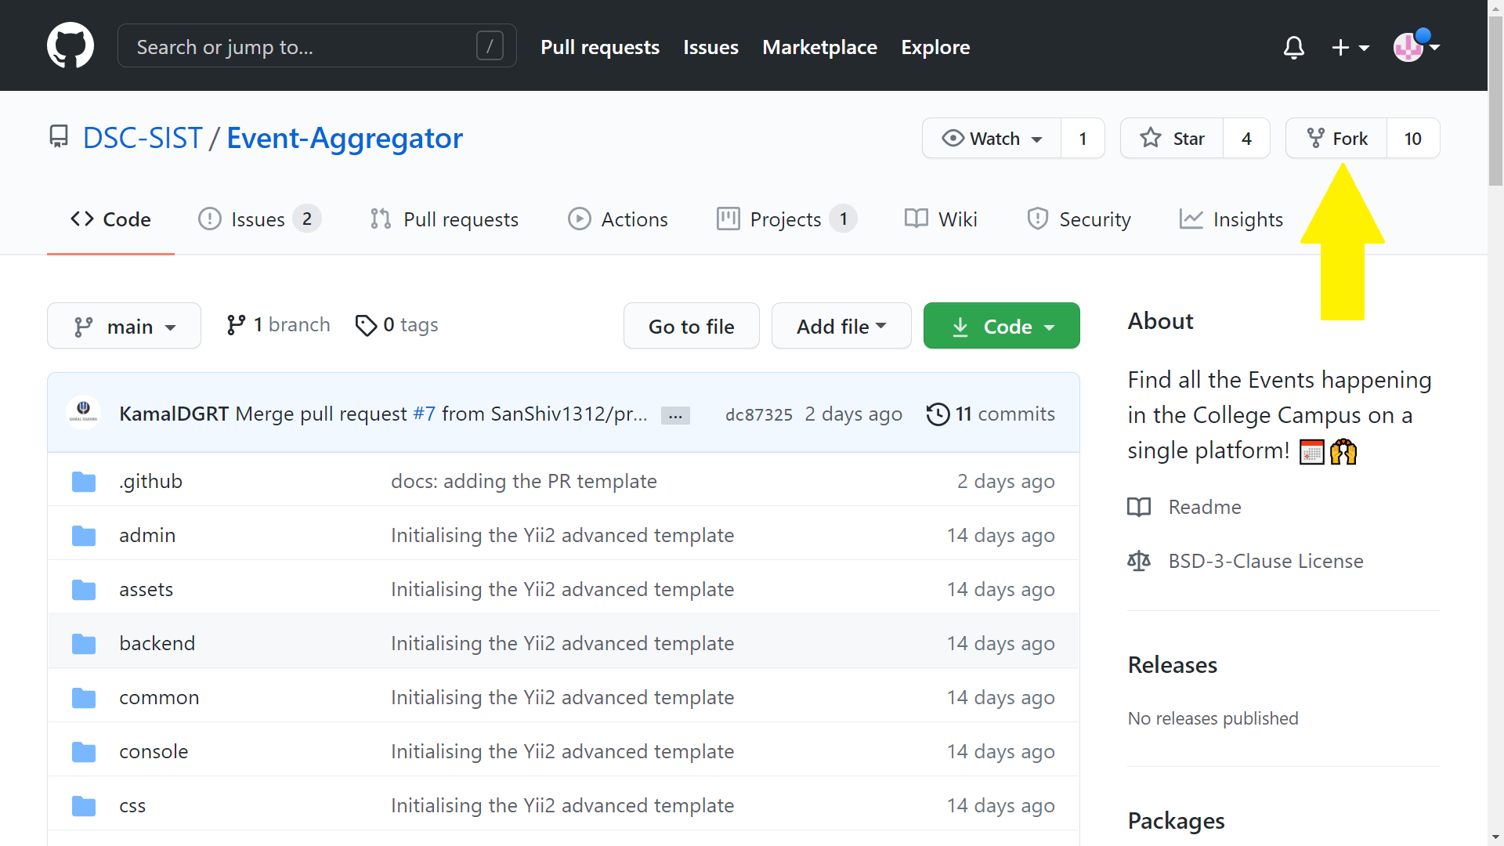
Task: Open Issues in top navigation
Action: pos(710,47)
